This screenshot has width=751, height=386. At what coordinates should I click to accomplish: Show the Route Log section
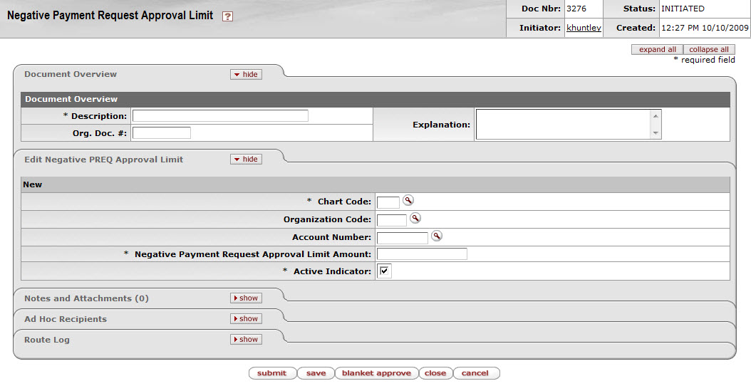tap(246, 340)
